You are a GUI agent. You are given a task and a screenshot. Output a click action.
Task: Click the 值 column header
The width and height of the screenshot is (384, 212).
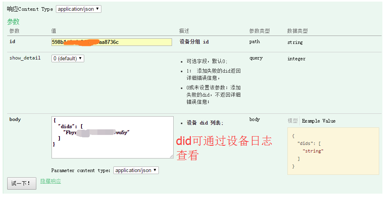tap(54, 31)
